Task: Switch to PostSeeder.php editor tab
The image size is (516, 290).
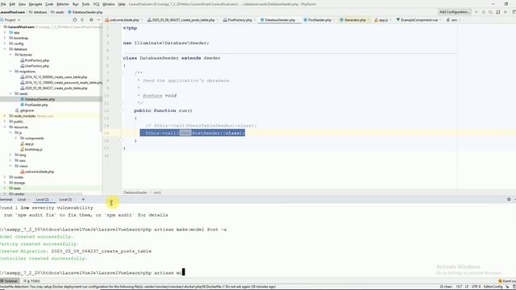Action: [x=318, y=20]
